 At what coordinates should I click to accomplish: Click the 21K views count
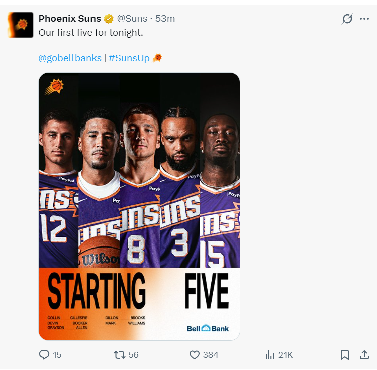click(x=286, y=355)
